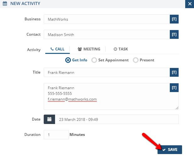
Task: Close the New Activity dialog
Action: coord(189,4)
